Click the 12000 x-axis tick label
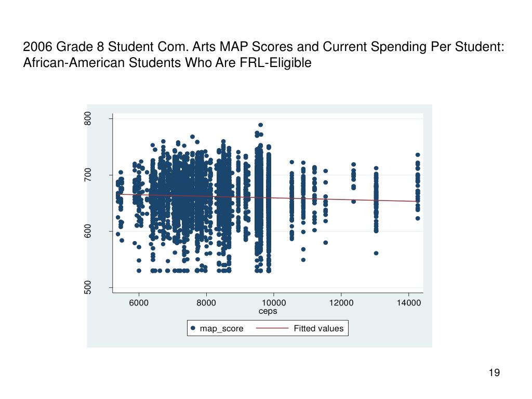532x399 pixels. click(341, 303)
